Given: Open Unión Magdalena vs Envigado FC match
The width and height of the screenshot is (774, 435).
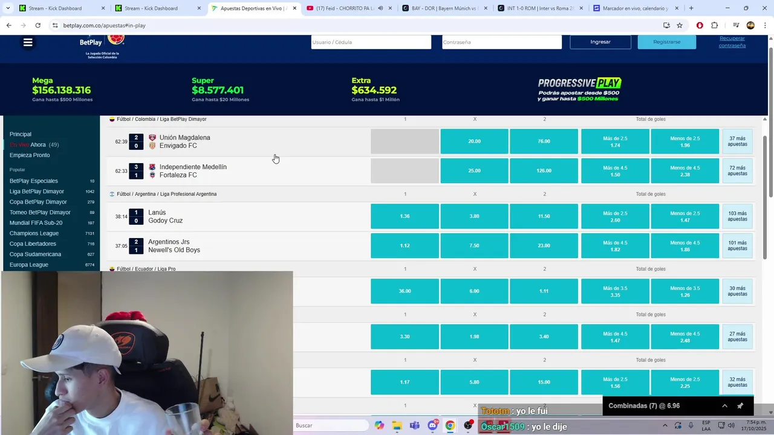Looking at the screenshot, I should [184, 141].
